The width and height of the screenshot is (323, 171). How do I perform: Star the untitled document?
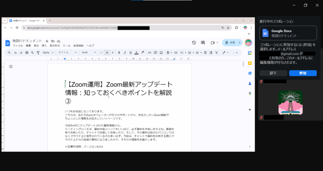pos(47,41)
